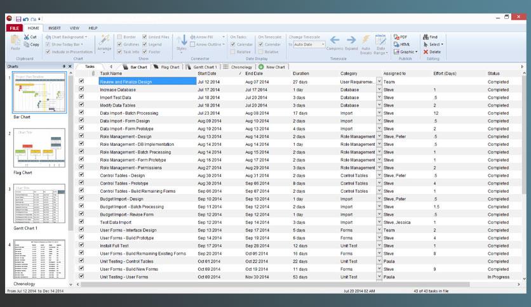The image size is (531, 307).
Task: Click the Paste clipboard icon
Action: 15,41
